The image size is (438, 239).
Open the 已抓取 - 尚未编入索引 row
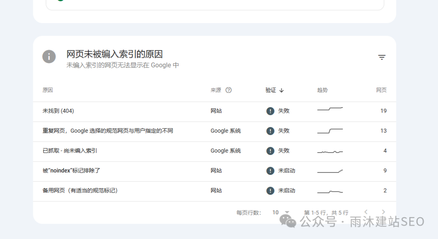point(70,151)
